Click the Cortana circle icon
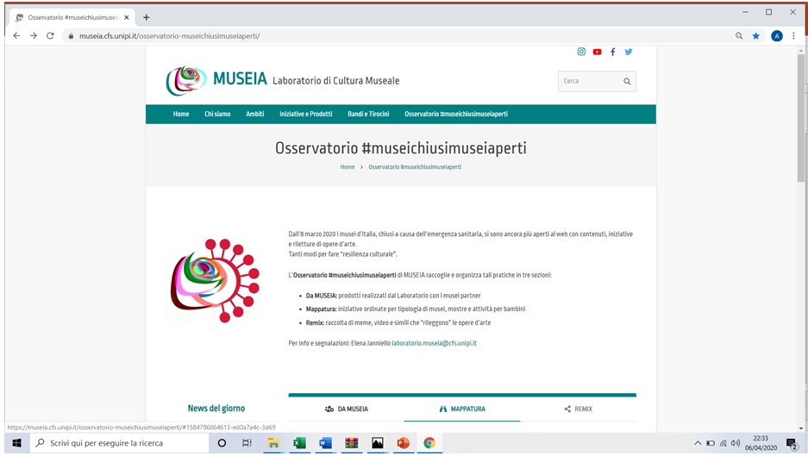This screenshot has width=808, height=456. tap(222, 442)
